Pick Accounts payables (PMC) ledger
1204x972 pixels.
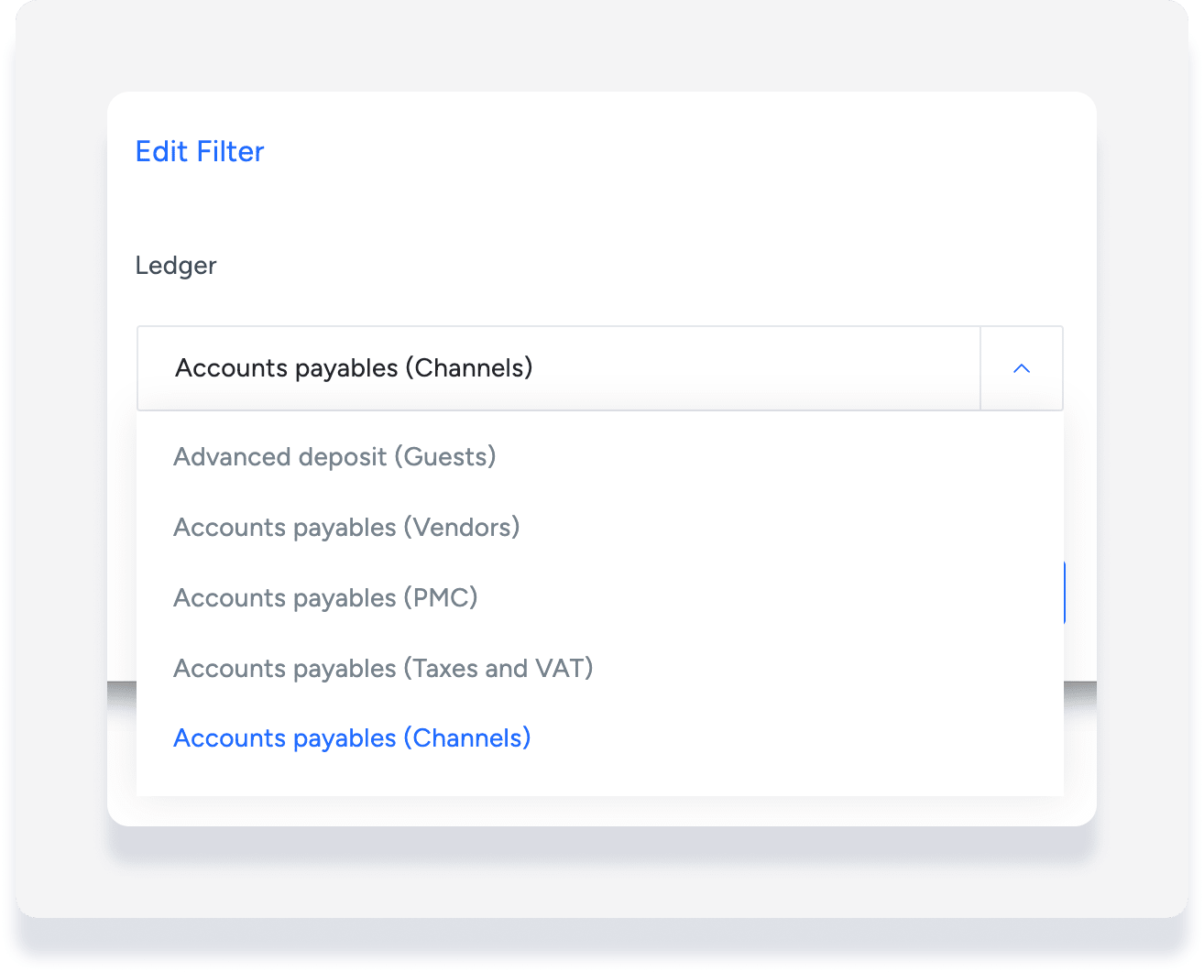[325, 597]
